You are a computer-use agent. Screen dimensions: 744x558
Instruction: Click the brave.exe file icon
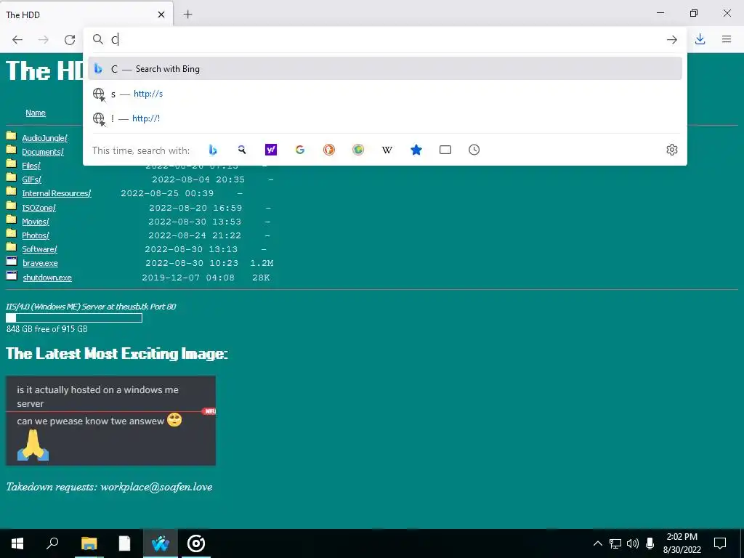point(12,262)
